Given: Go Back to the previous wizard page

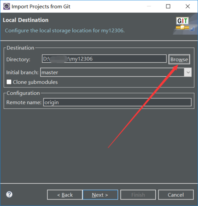Looking at the screenshot, I should coord(65,195).
